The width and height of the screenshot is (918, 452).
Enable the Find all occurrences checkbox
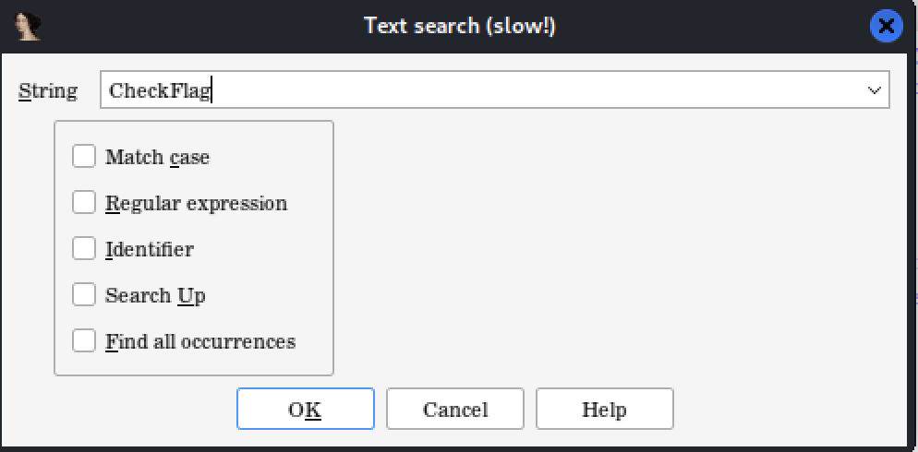point(84,341)
